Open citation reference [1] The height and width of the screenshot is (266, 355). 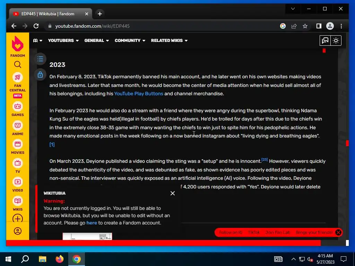pos(52,144)
